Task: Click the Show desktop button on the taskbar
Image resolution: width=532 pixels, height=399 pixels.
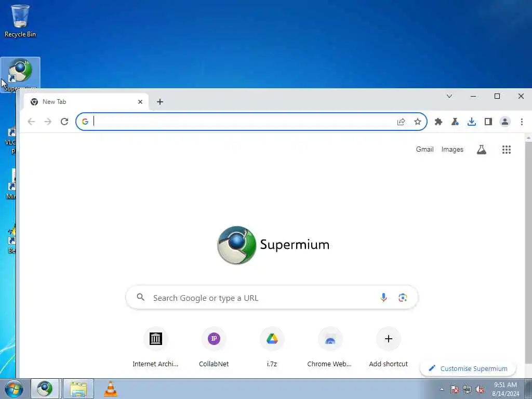Action: [528, 389]
